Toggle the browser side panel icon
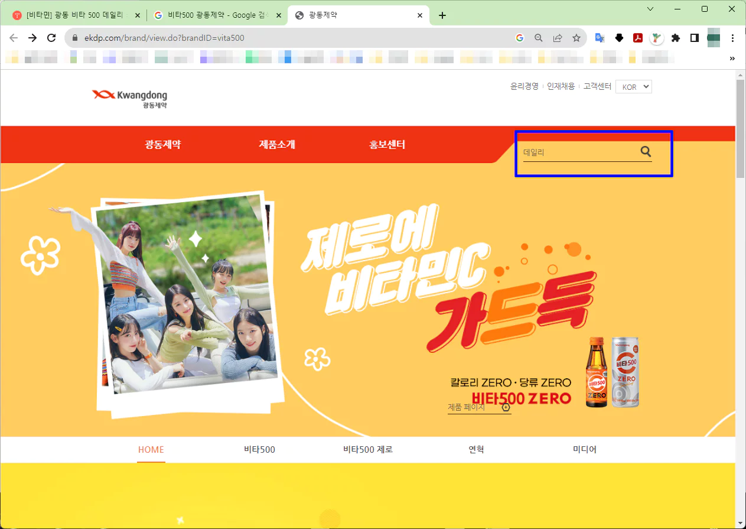746x529 pixels. click(x=695, y=38)
